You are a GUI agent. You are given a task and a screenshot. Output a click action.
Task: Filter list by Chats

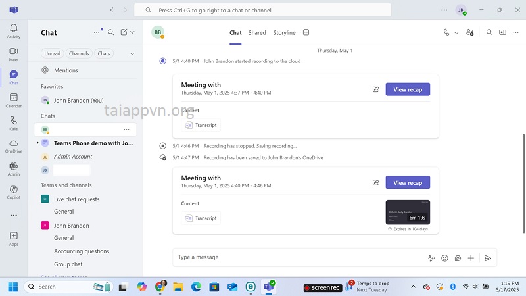click(x=104, y=53)
